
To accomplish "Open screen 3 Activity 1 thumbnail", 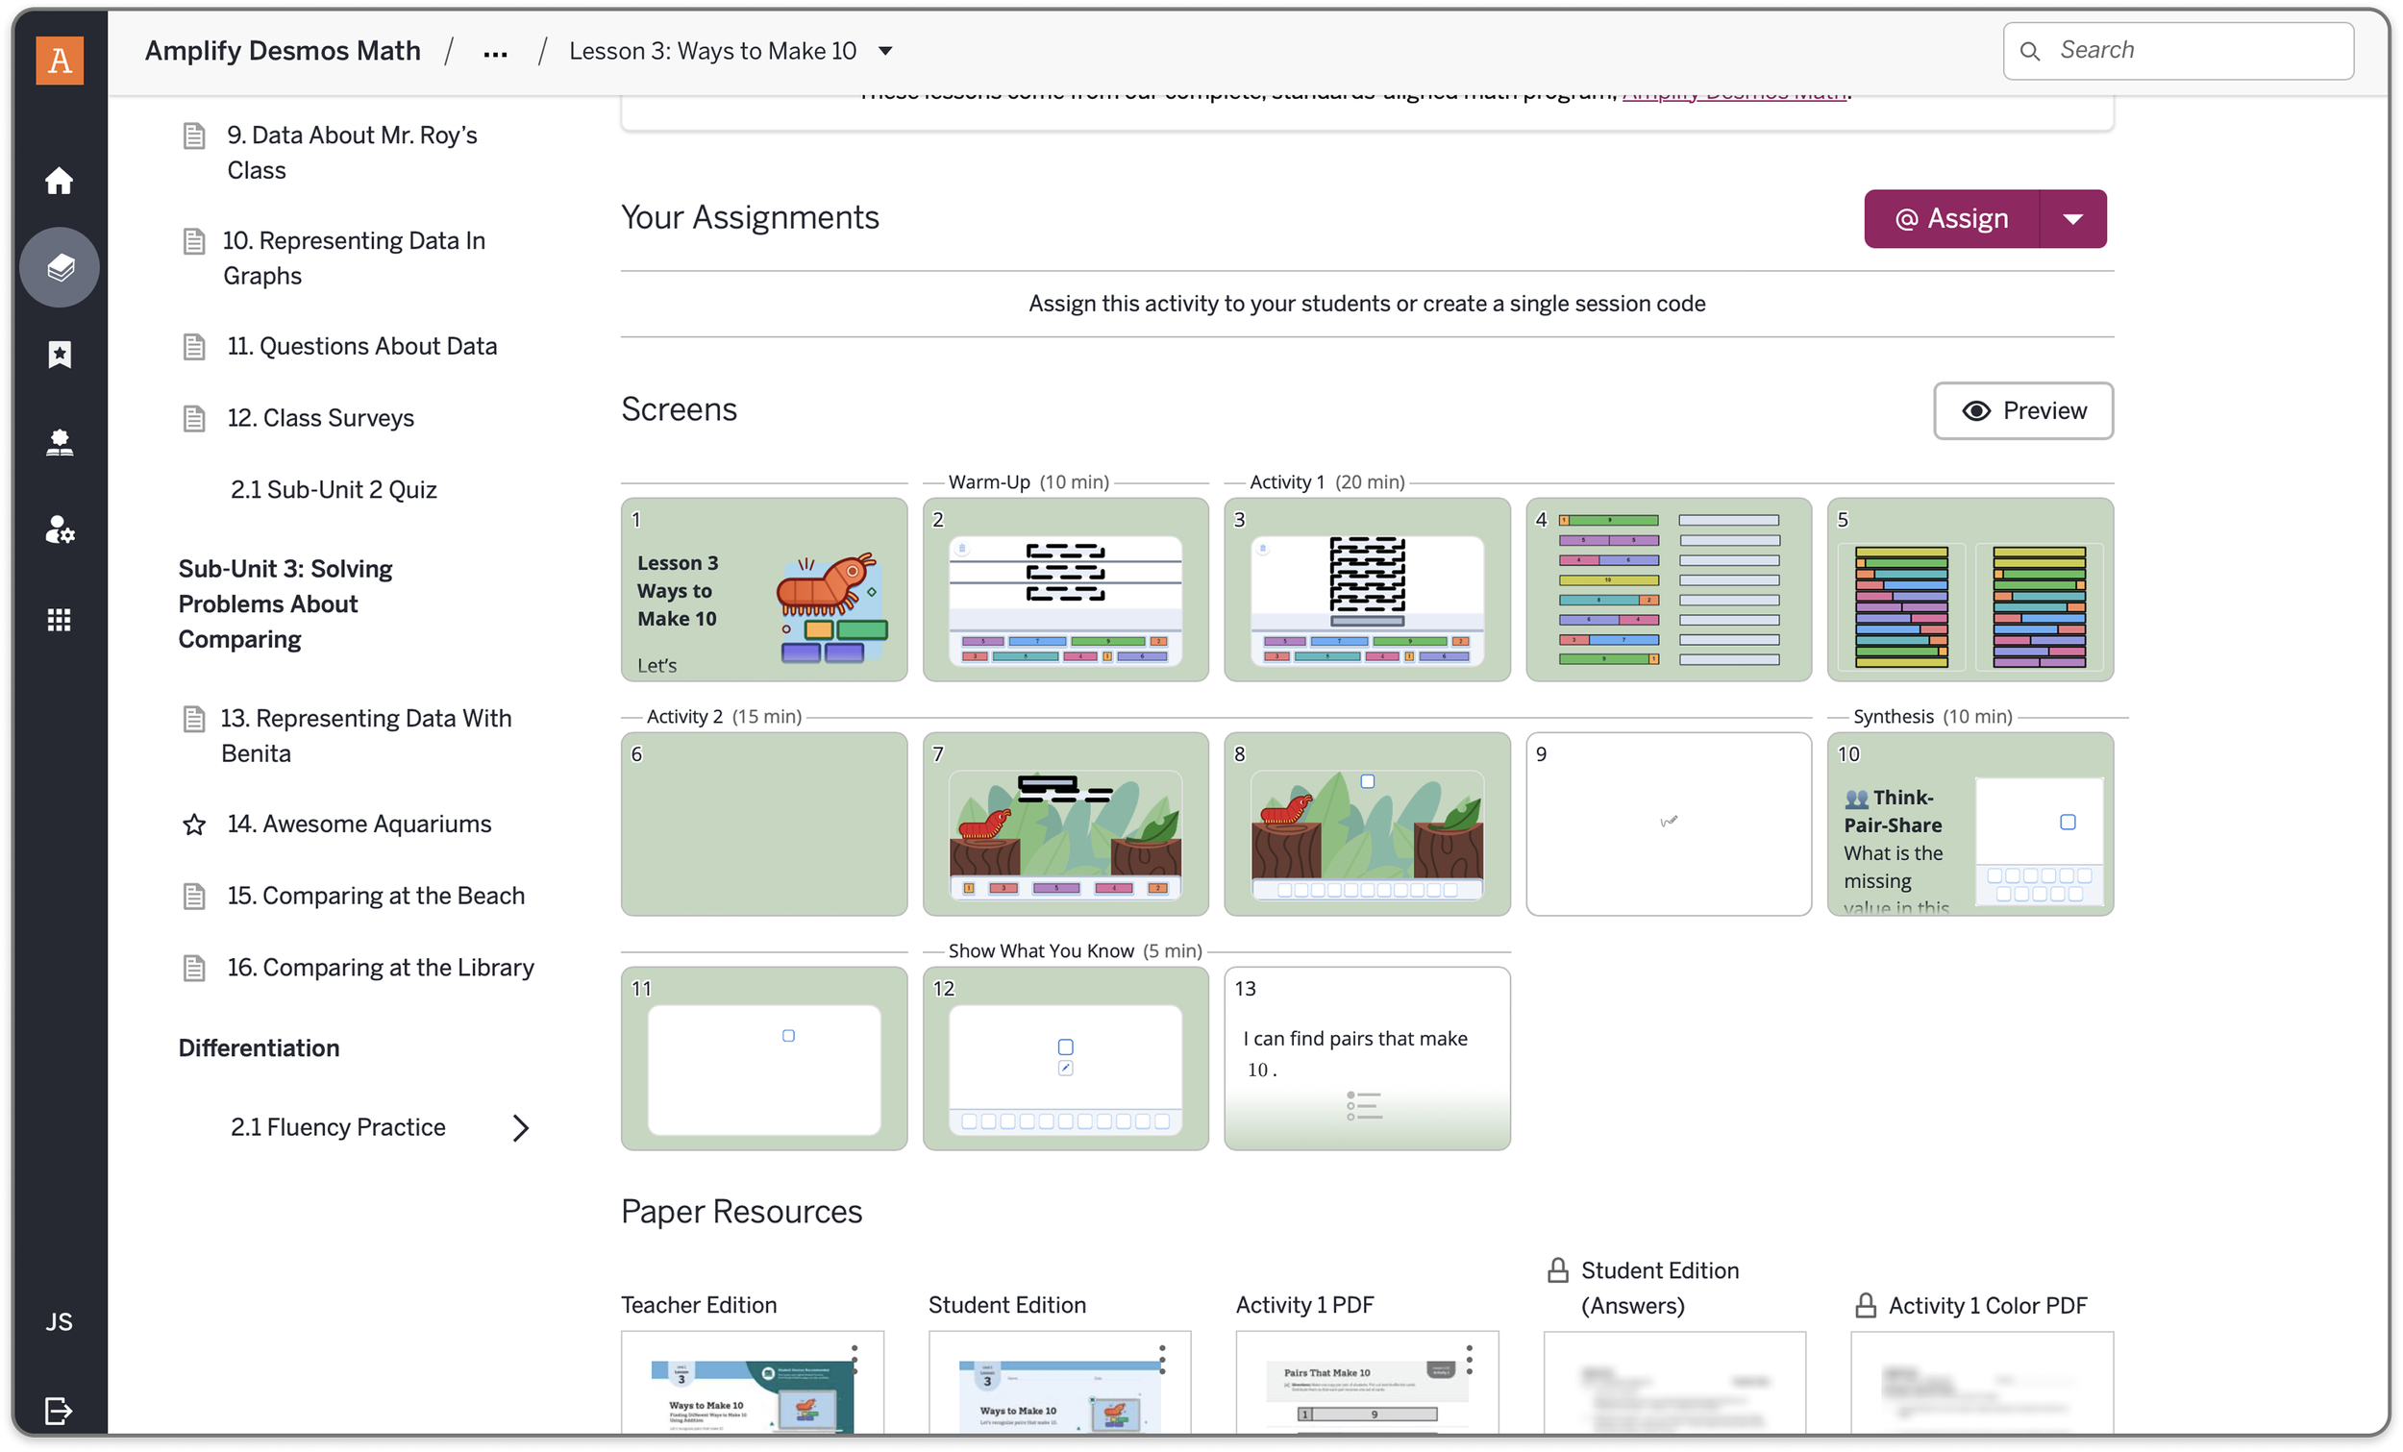I will click(1366, 590).
